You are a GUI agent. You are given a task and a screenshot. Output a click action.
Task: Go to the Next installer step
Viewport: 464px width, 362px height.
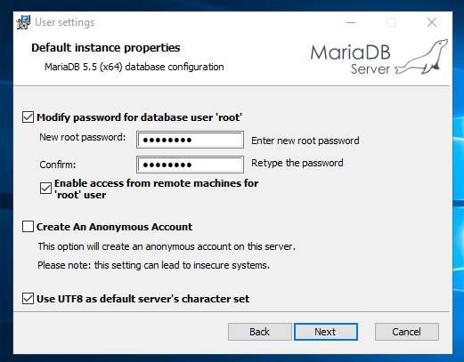click(x=326, y=332)
